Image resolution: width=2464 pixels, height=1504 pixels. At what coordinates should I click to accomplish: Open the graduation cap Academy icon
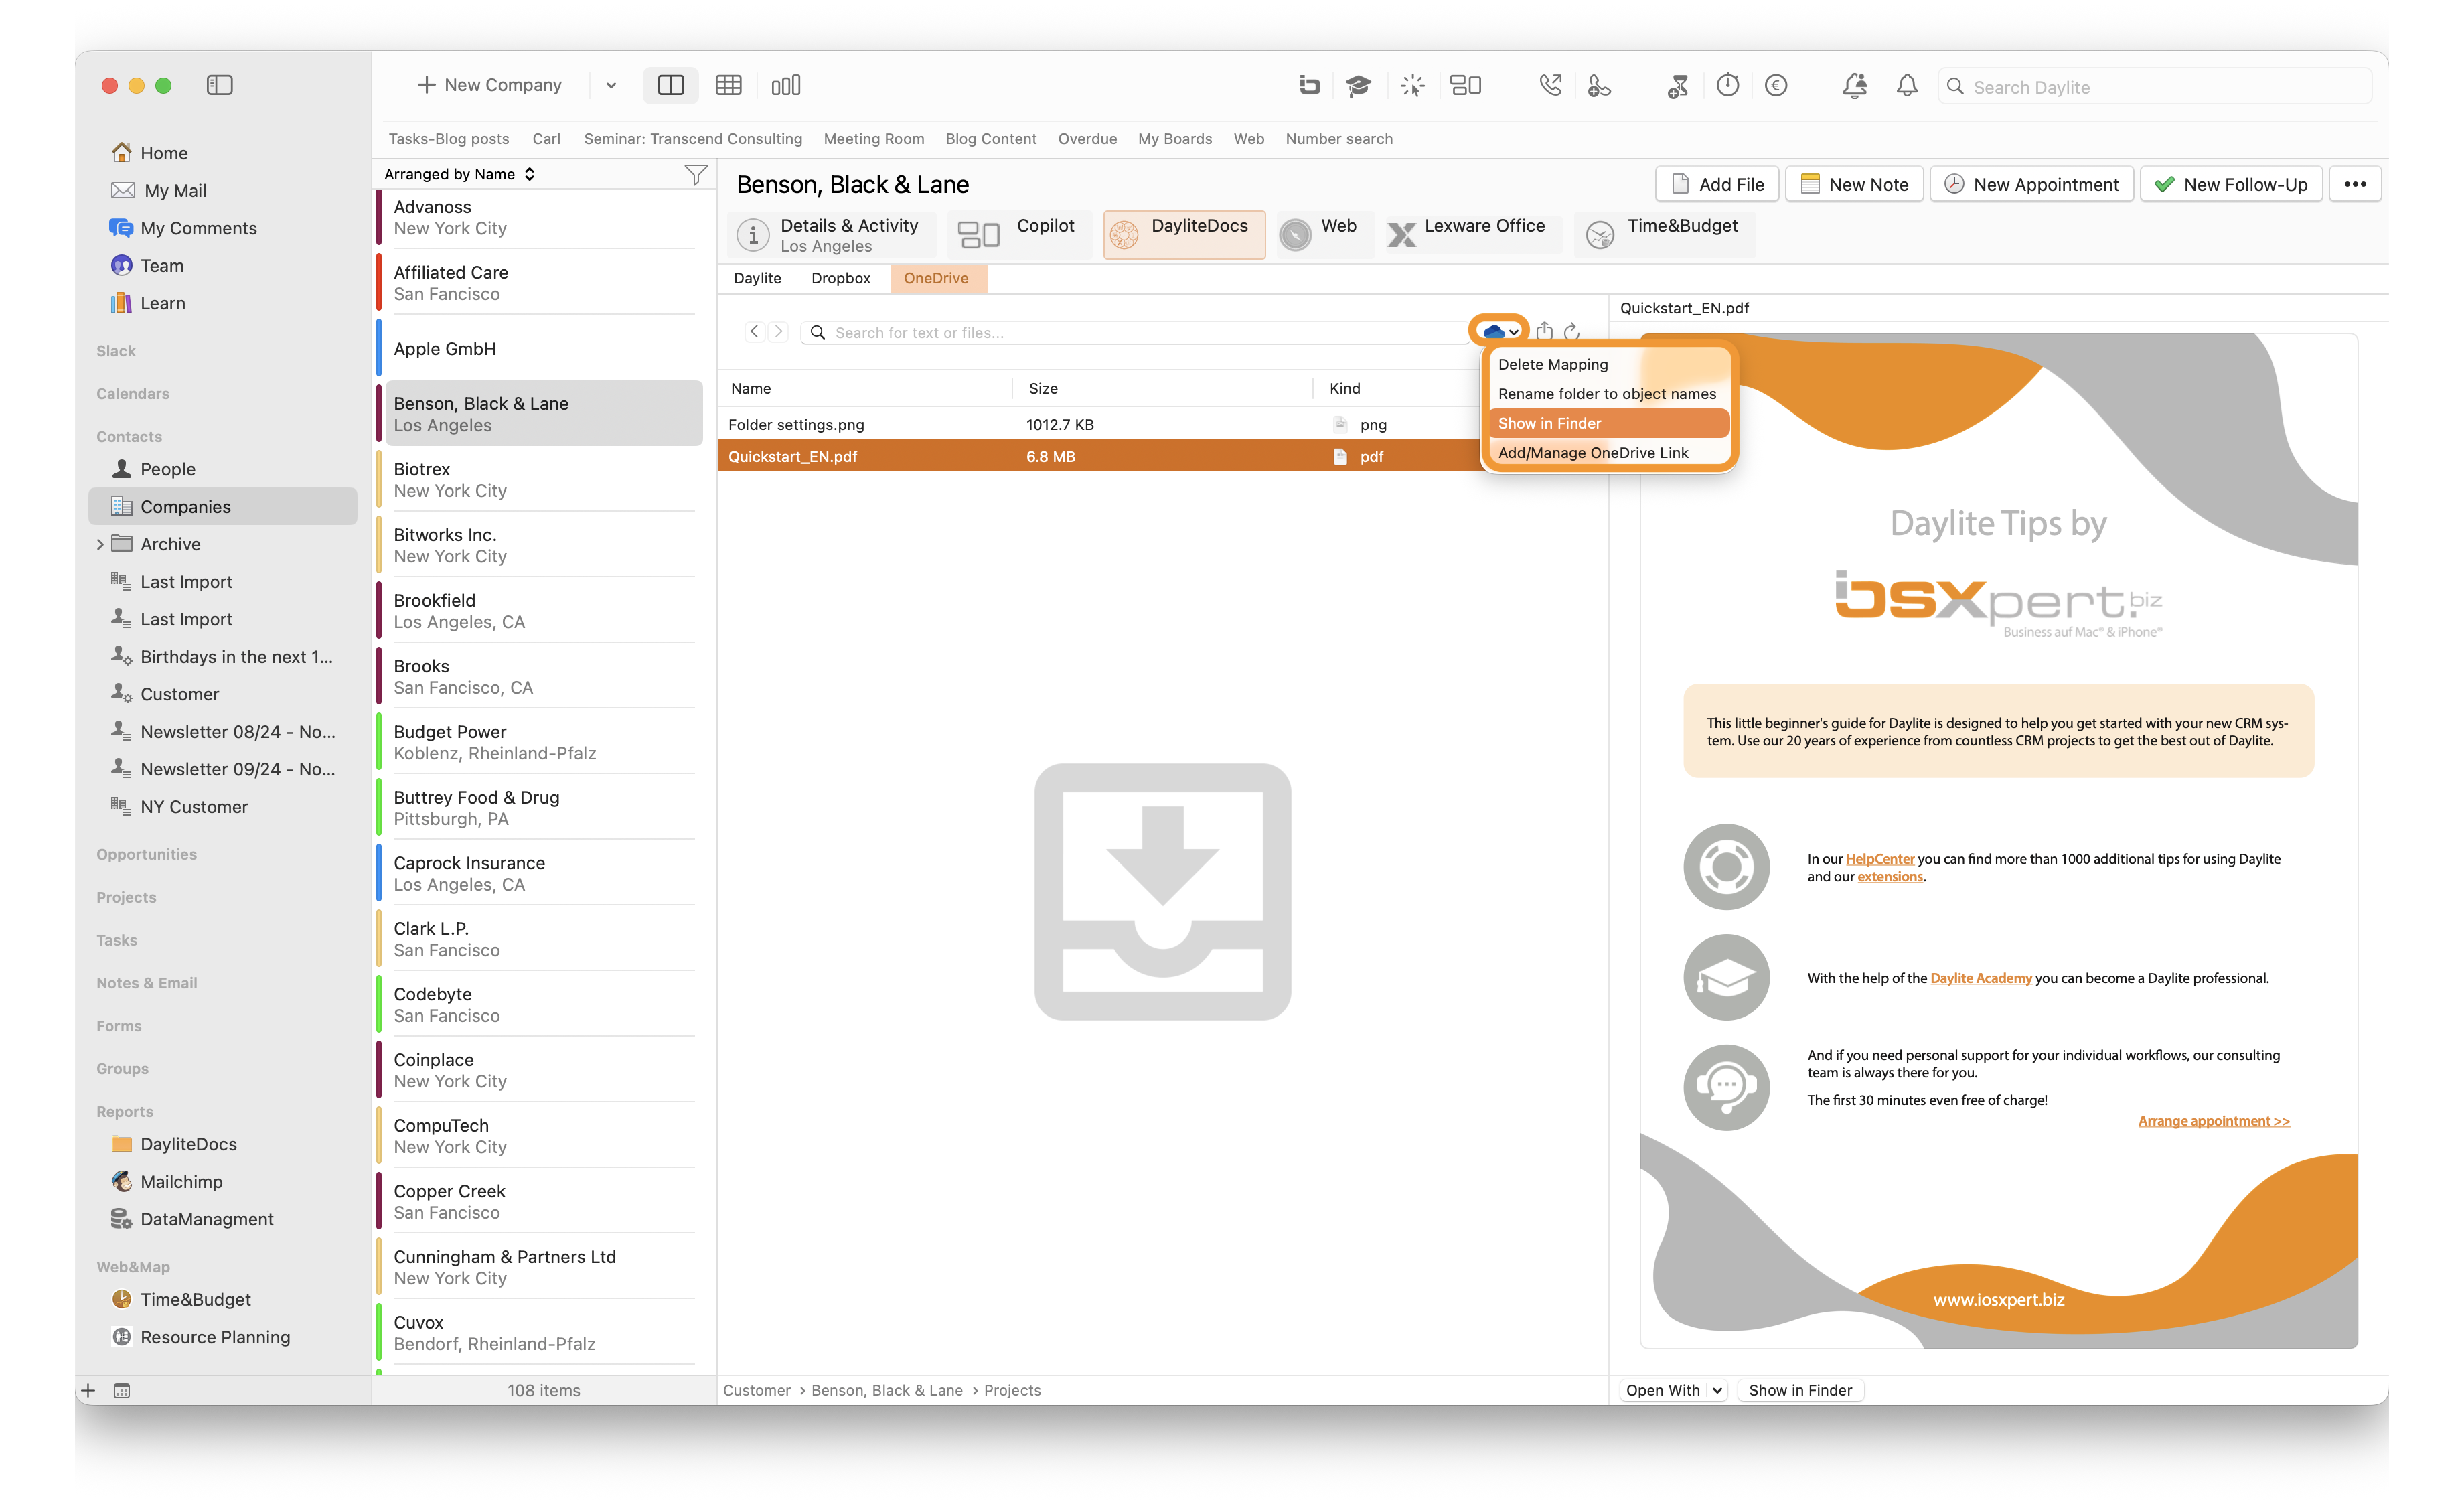click(x=1358, y=85)
